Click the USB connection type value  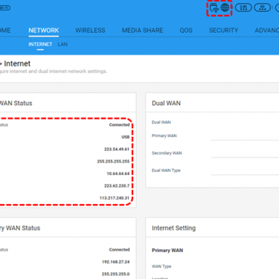point(126,137)
